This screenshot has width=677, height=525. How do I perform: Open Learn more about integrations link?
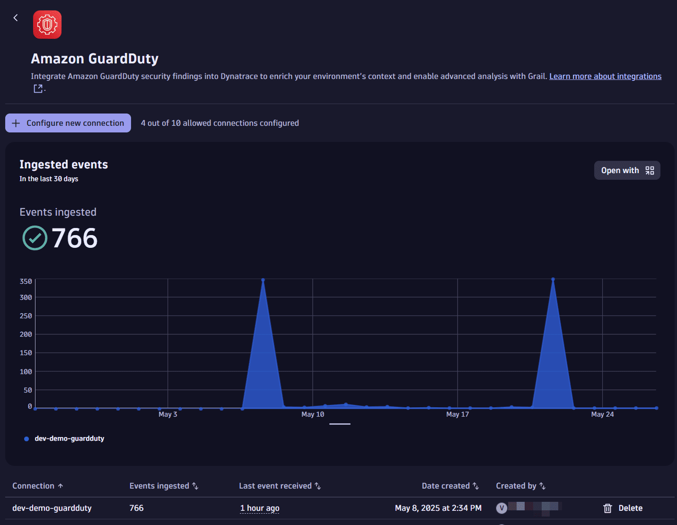point(605,76)
